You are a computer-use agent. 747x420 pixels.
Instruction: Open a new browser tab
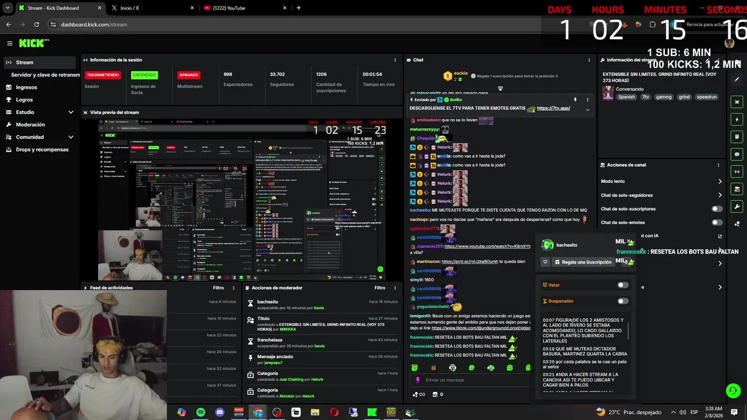click(298, 8)
